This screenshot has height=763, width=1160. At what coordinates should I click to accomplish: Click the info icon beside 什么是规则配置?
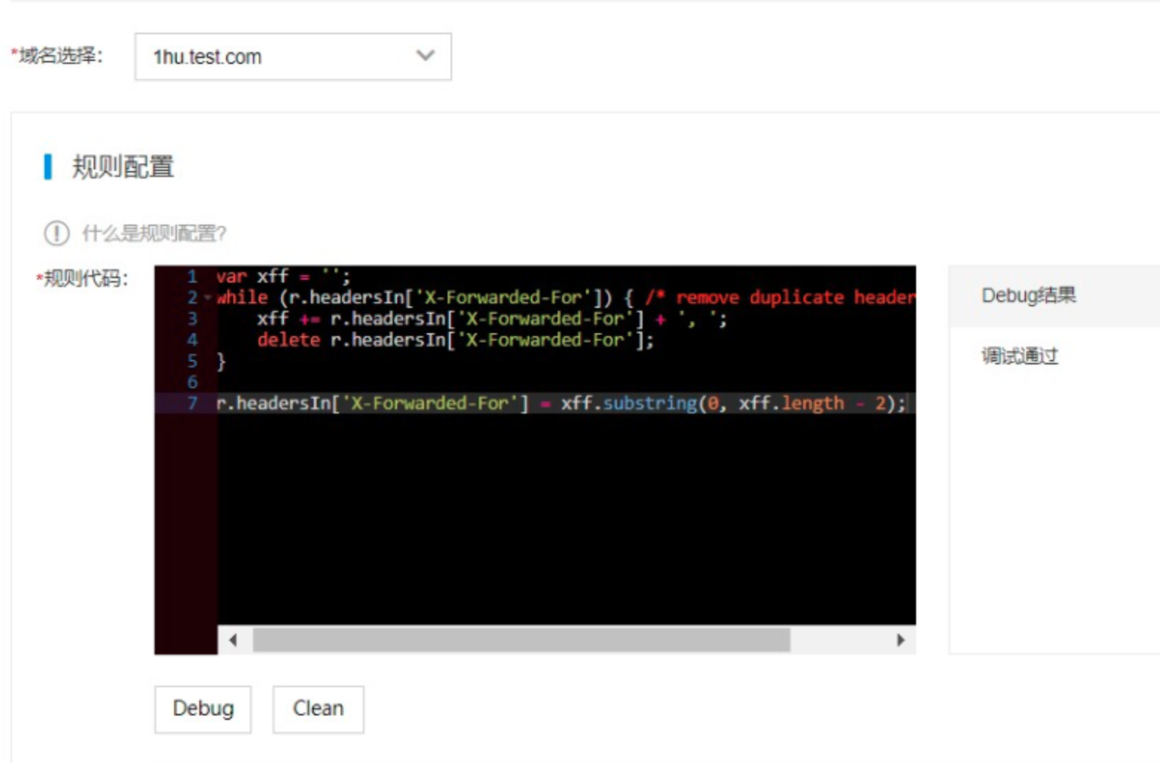point(57,234)
